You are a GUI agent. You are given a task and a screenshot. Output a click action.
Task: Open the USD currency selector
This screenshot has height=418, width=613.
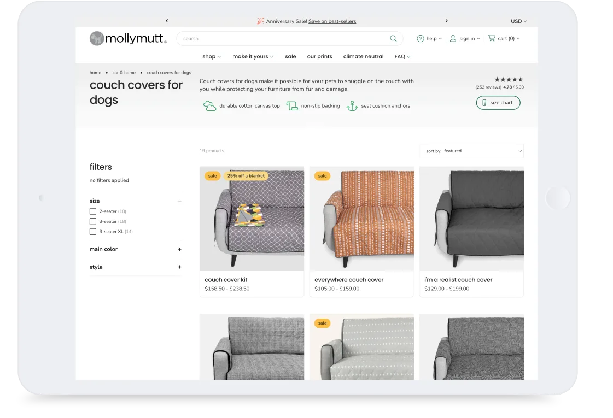(x=518, y=21)
